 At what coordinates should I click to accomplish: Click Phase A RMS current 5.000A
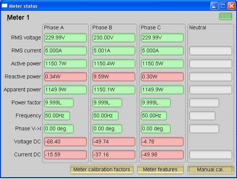point(65,51)
